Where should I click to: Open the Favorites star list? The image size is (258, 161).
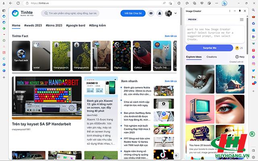coord(187,3)
